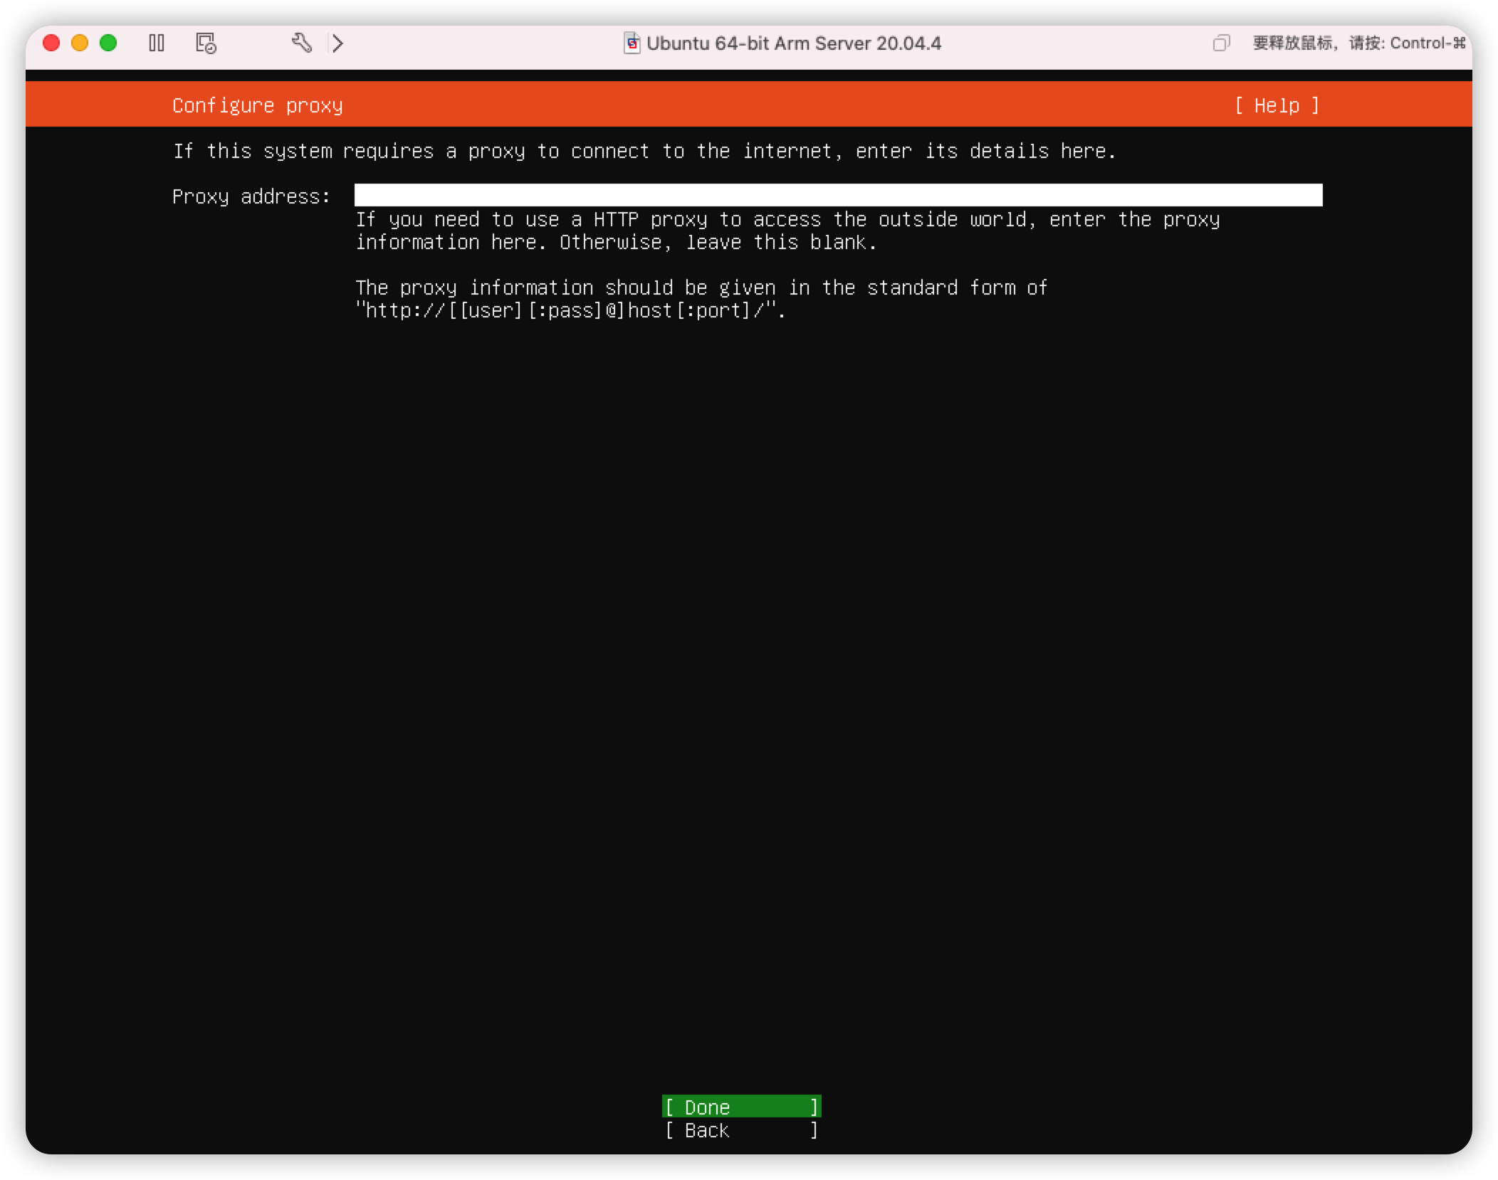Click the proxy format example text
Viewport: 1498px width, 1180px height.
pos(570,311)
